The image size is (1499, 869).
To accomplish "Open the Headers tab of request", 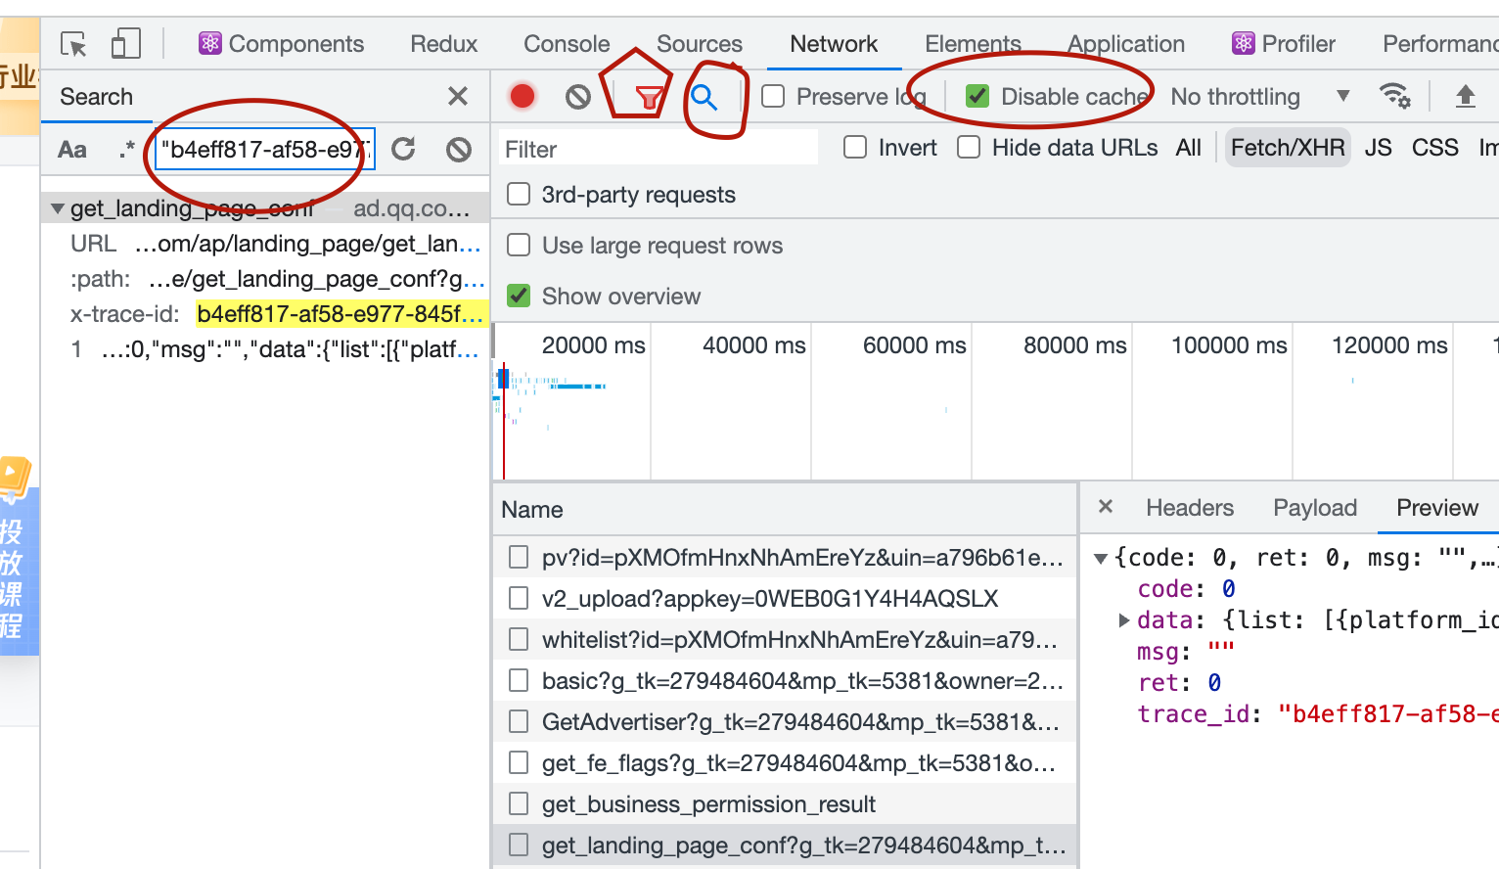I will tap(1189, 508).
